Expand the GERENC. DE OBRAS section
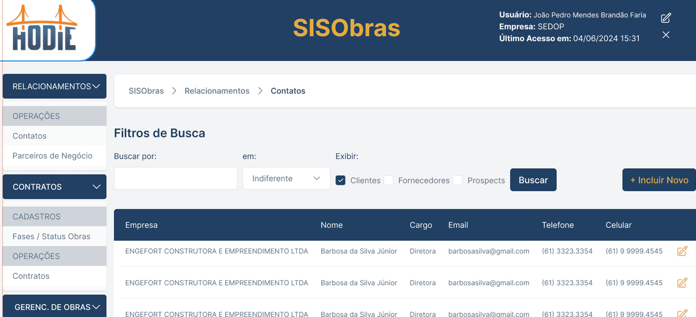696x317 pixels. coord(55,307)
